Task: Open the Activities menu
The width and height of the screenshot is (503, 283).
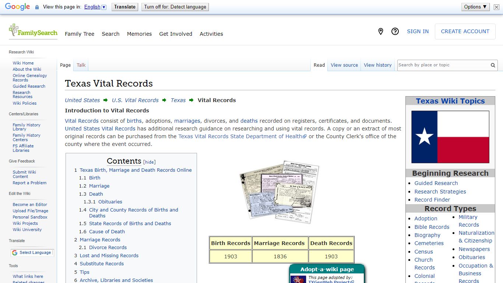Action: [211, 34]
